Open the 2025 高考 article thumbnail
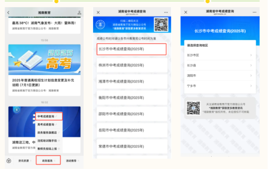The image size is (268, 169). coord(44,60)
